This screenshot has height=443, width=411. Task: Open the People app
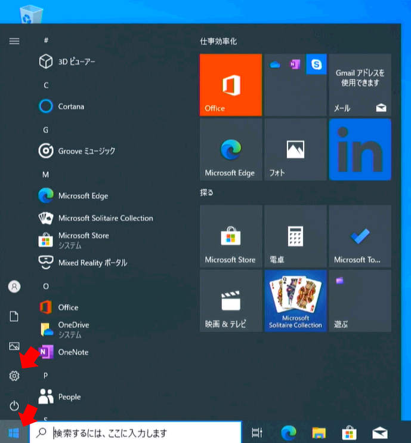(60, 396)
